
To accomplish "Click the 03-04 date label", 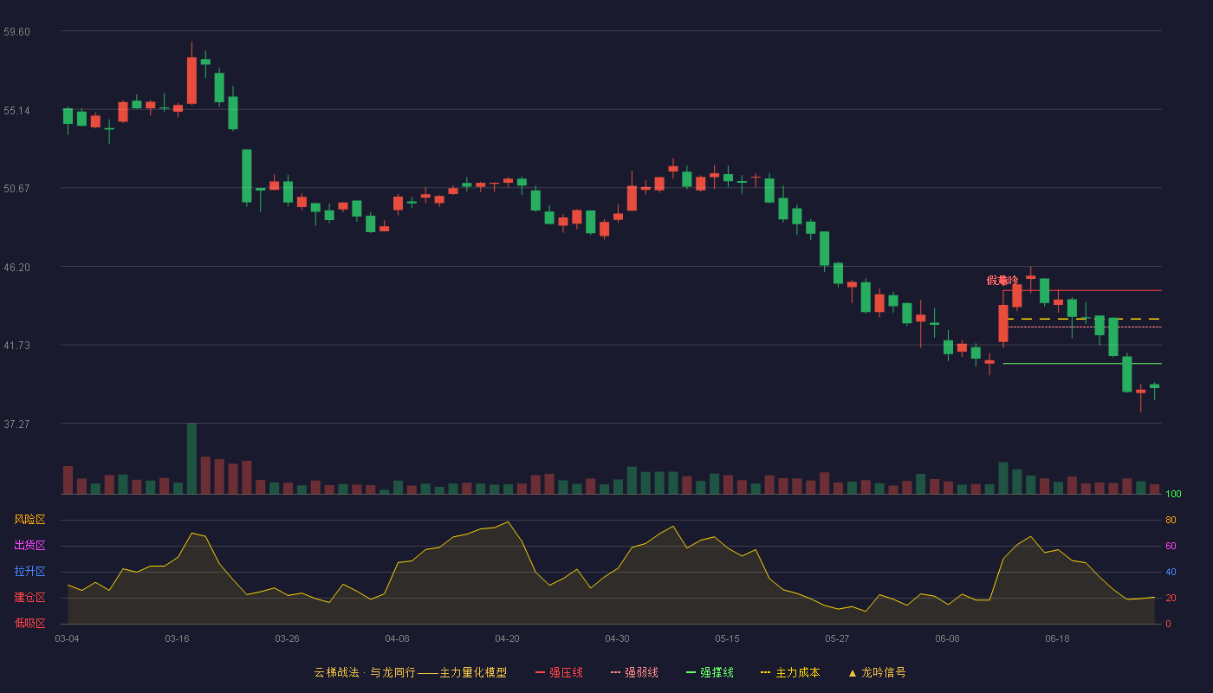I will tap(67, 638).
